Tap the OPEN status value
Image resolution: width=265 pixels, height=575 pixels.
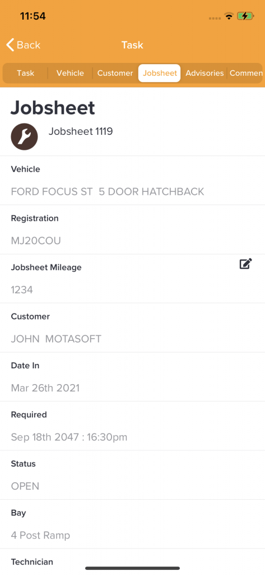coord(25,486)
